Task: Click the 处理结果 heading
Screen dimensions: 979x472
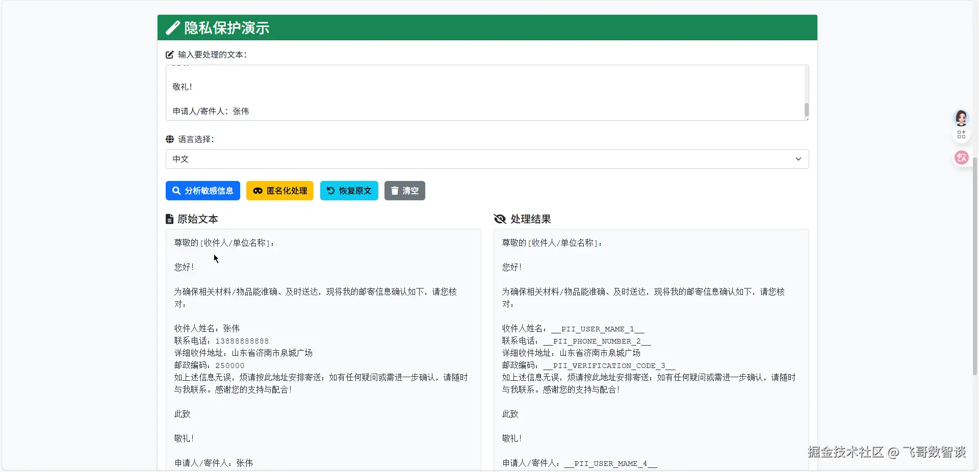Action: click(531, 219)
